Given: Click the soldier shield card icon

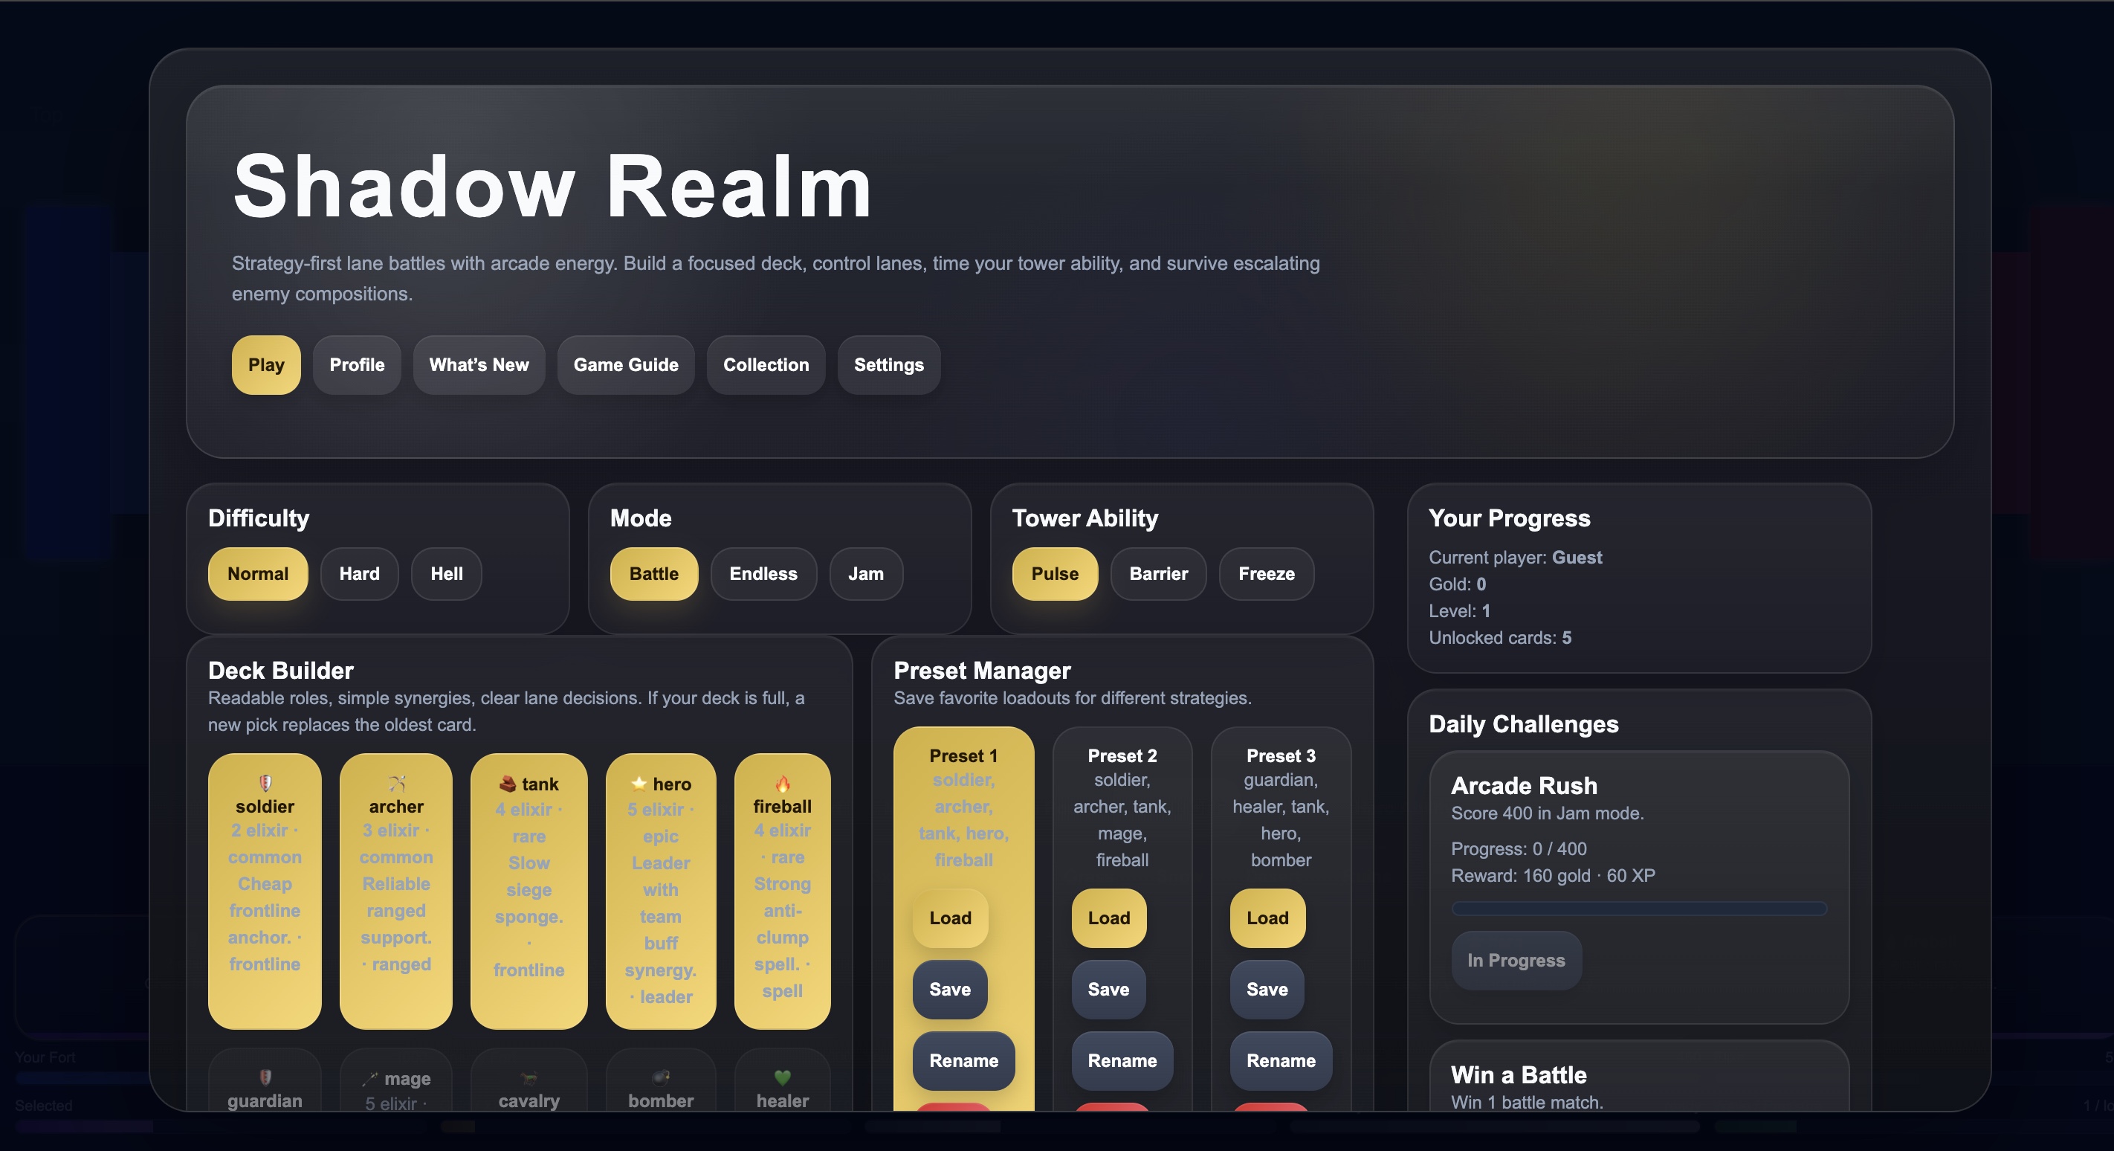Looking at the screenshot, I should [265, 782].
